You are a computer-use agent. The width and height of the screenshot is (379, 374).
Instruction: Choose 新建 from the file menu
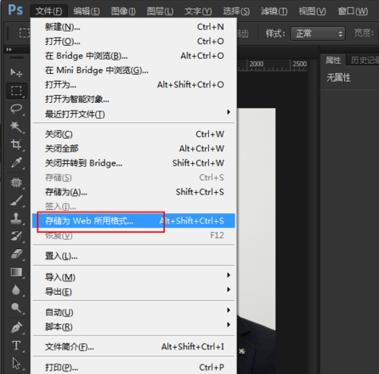133,27
